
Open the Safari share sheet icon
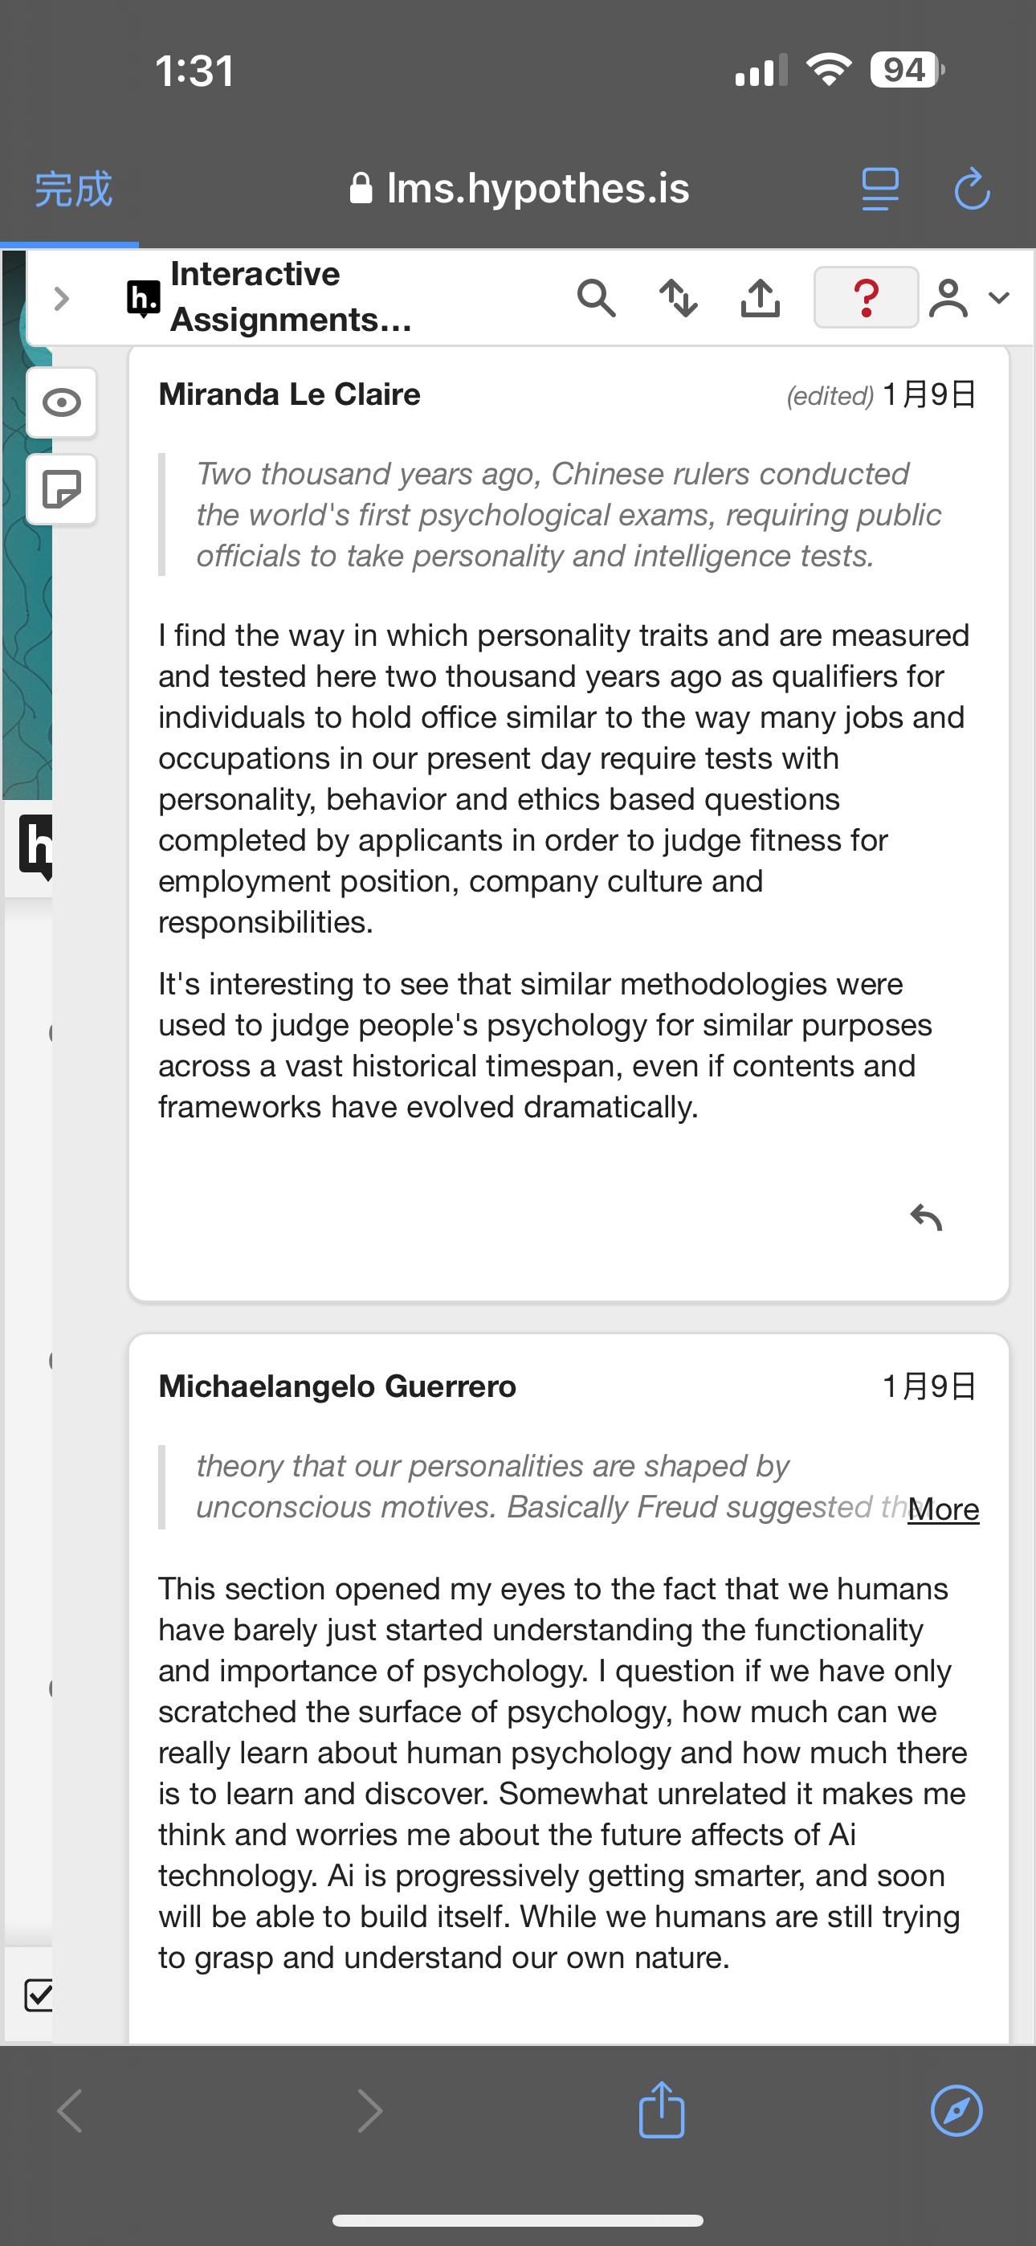coord(662,2110)
